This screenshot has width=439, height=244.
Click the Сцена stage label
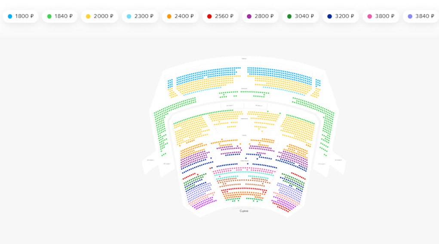click(x=244, y=211)
